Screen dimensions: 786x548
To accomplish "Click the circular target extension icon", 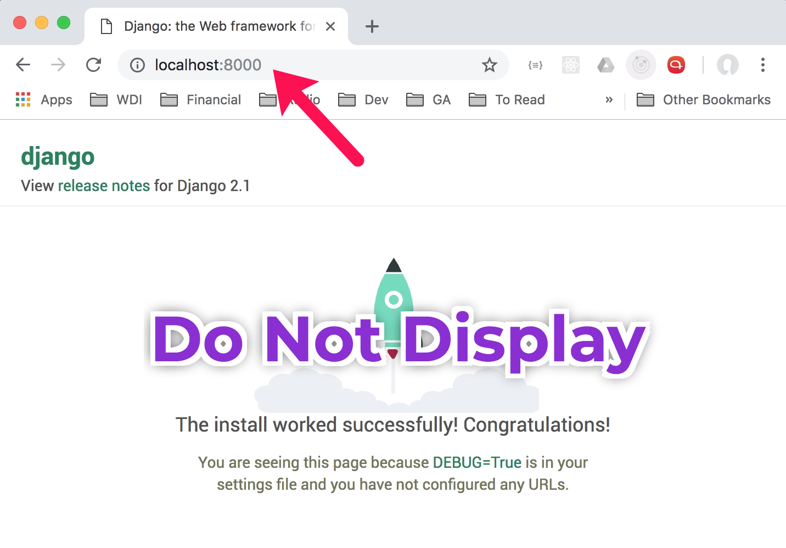I will (641, 65).
